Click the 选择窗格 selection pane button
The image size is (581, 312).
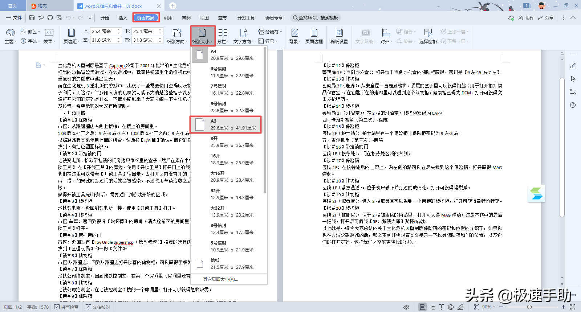click(x=428, y=36)
